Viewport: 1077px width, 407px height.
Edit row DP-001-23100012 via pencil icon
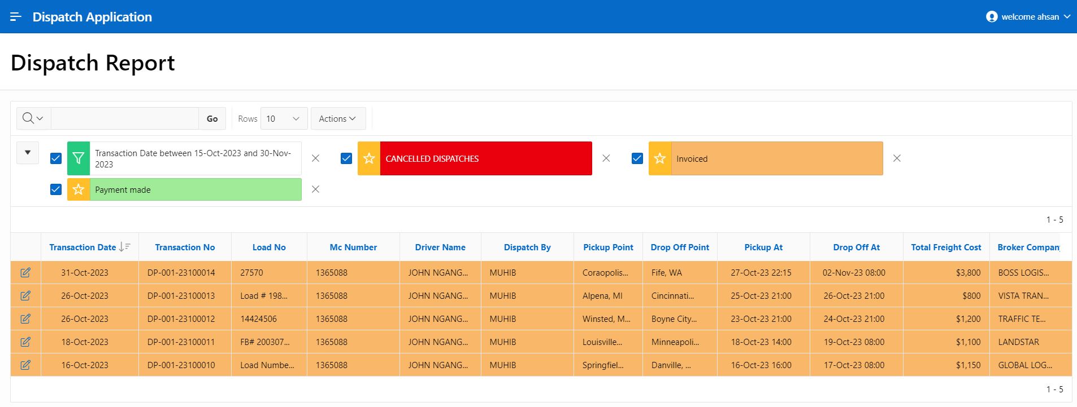pos(25,319)
